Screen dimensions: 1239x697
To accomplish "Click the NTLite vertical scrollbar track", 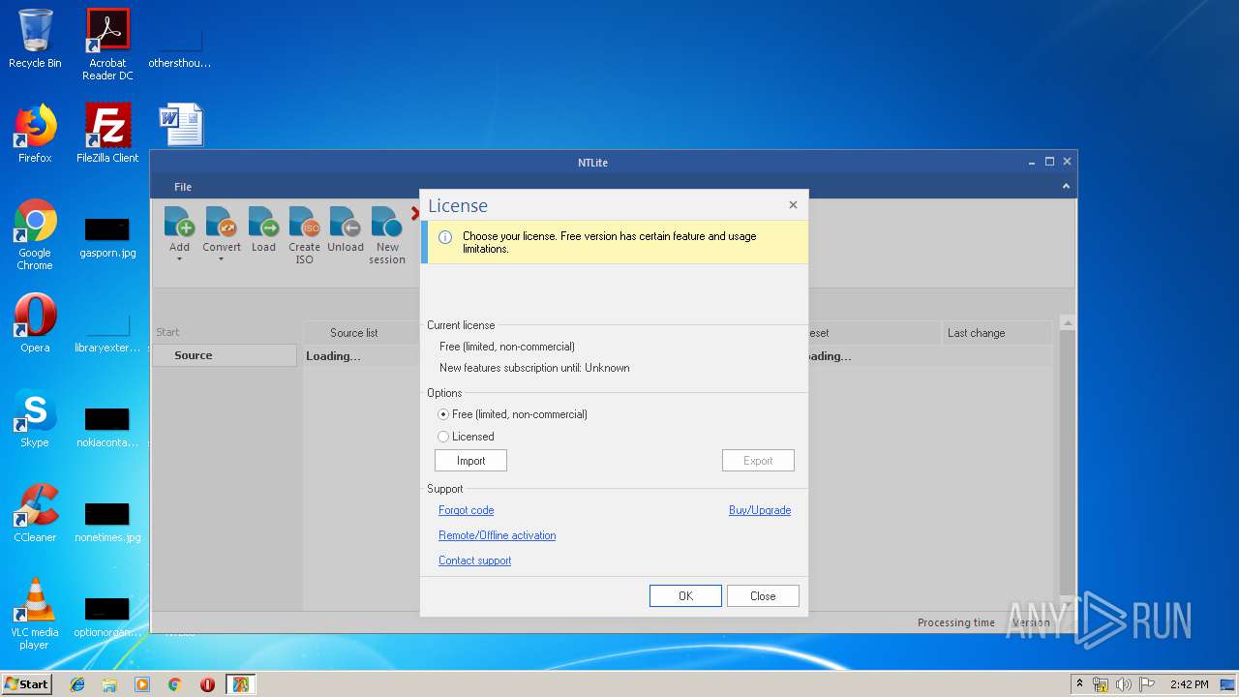I will coord(1067,465).
